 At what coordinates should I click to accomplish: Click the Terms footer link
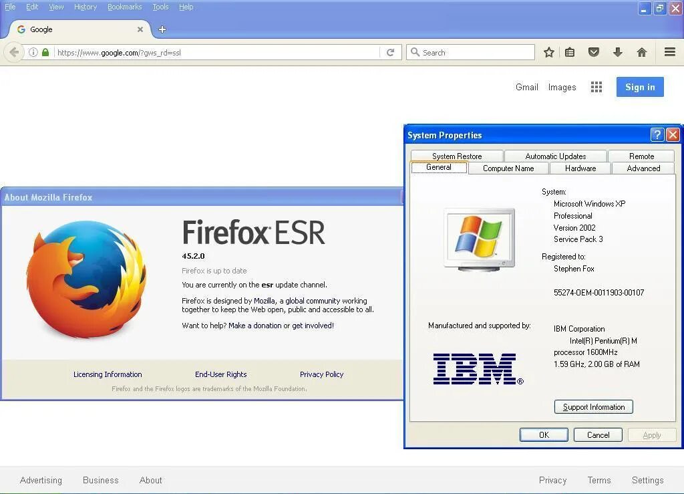[x=599, y=480]
